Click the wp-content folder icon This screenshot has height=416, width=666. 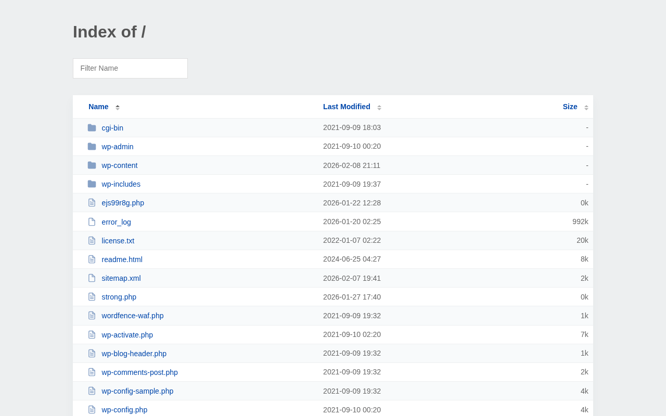[92, 165]
